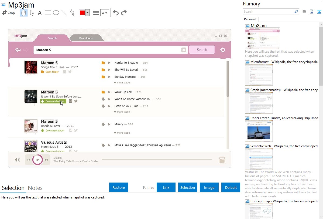The image size is (323, 219).
Task: Click the main play button in player
Action: (x=37, y=160)
